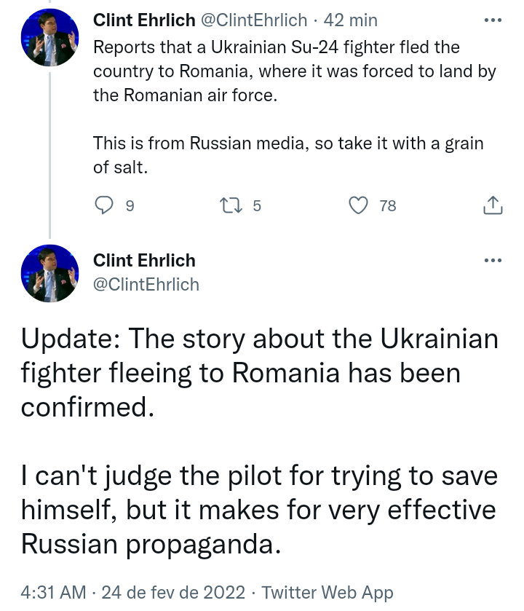Click the reply speech bubble icon
This screenshot has height=611, width=524.
(105, 206)
